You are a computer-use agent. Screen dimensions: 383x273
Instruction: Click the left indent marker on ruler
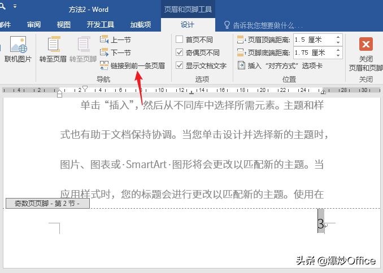pyautogui.click(x=60, y=94)
